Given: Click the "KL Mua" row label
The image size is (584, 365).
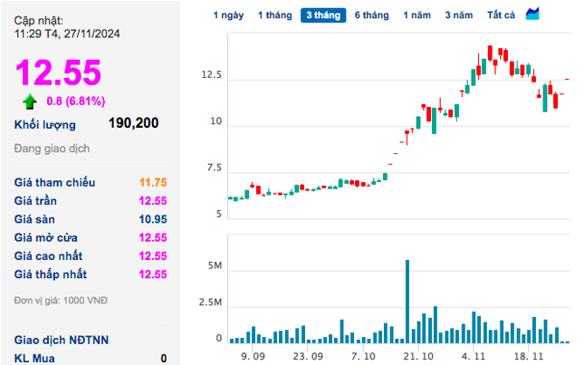Looking at the screenshot, I should click(x=36, y=359).
